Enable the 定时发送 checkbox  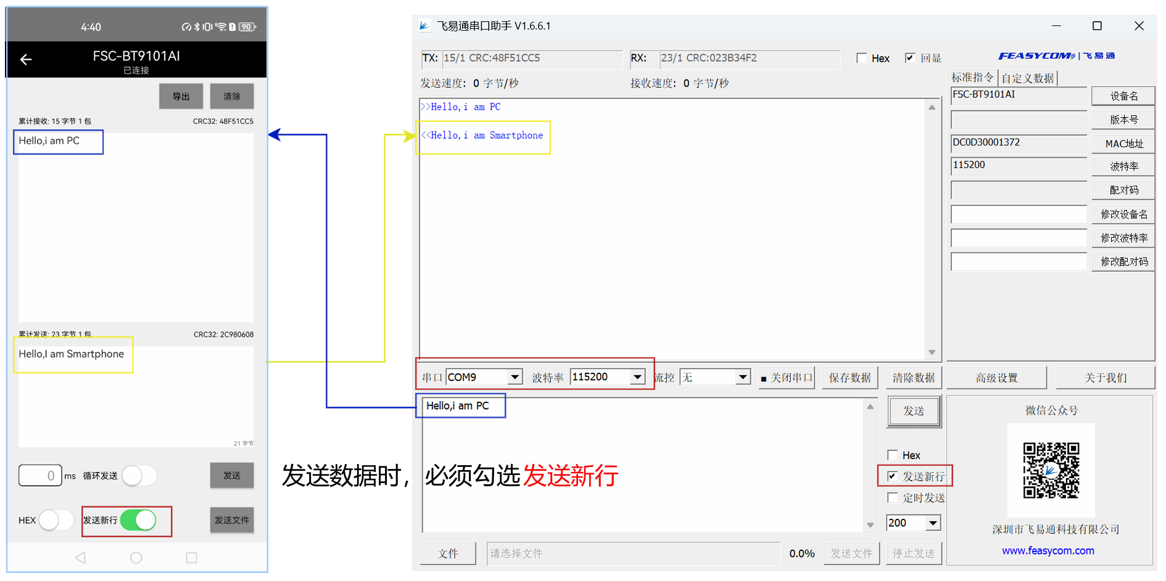(x=892, y=498)
